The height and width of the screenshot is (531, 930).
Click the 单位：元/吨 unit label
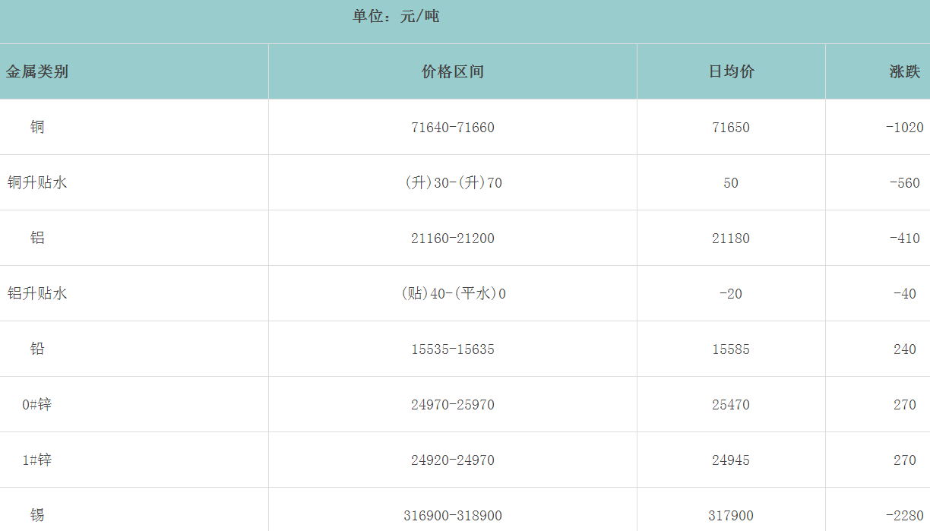[396, 16]
